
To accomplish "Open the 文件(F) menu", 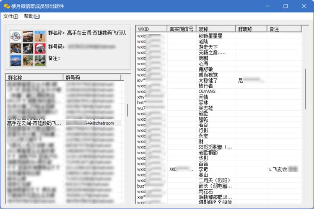I will [x=10, y=16].
